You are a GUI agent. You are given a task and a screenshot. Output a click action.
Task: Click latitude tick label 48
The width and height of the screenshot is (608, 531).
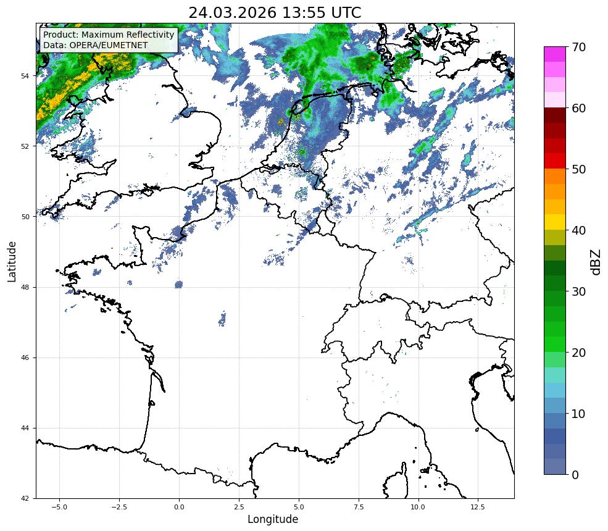point(25,287)
